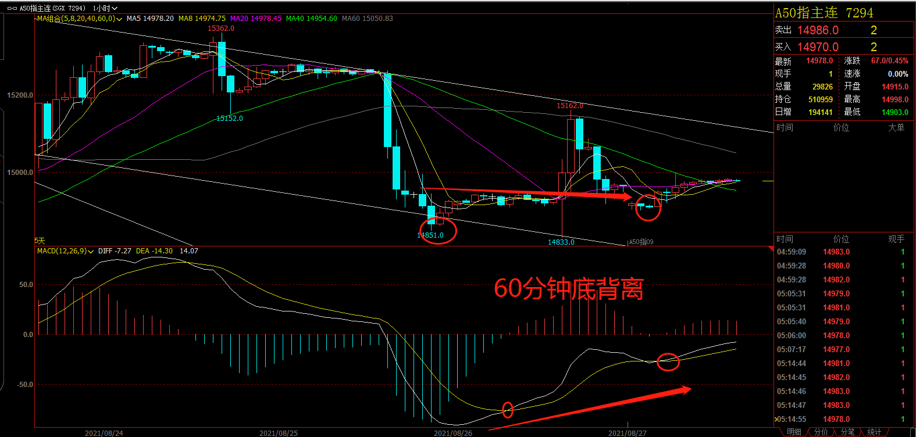Click the 最低 value 14903.0

pyautogui.click(x=895, y=112)
